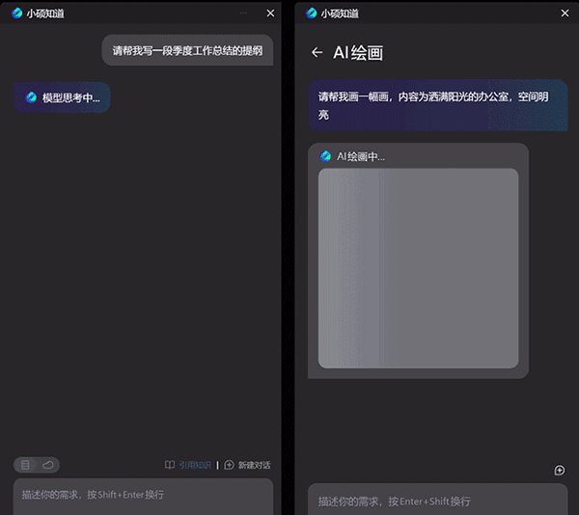Click the plus icon beside 新建对话

pyautogui.click(x=229, y=465)
